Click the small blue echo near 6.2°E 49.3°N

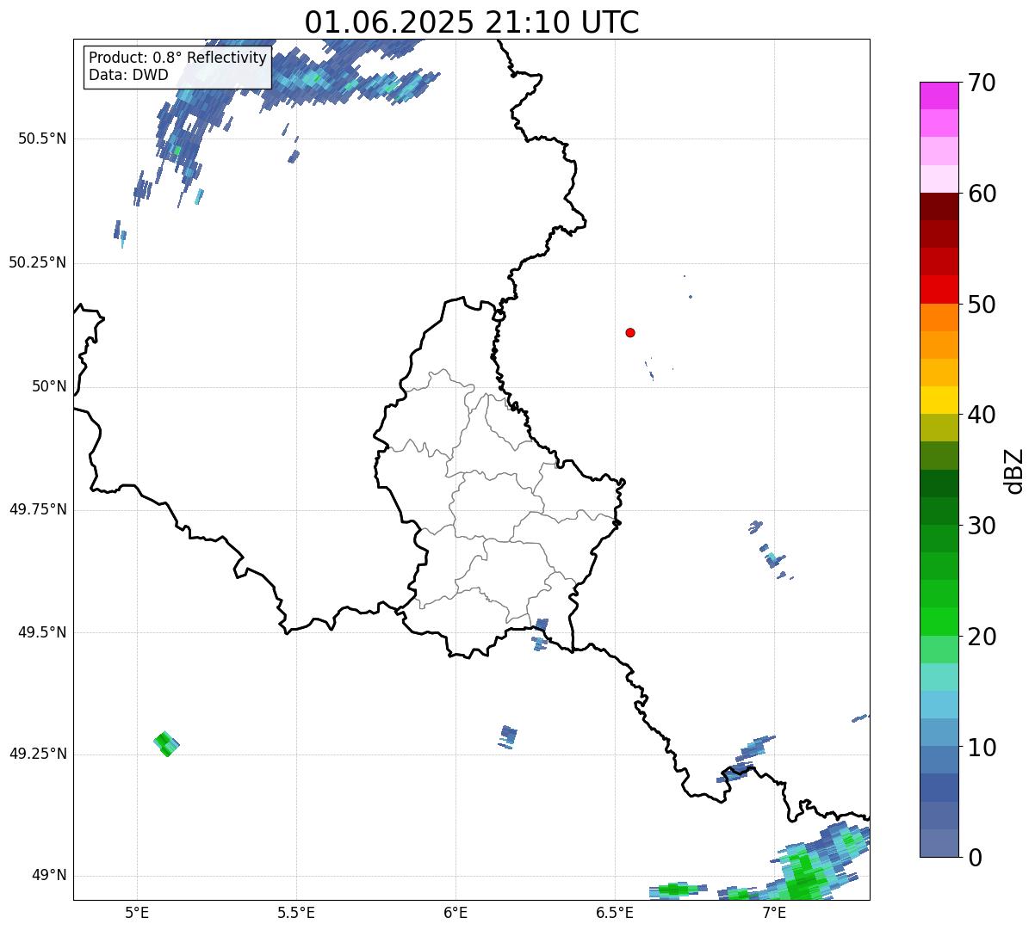(508, 737)
